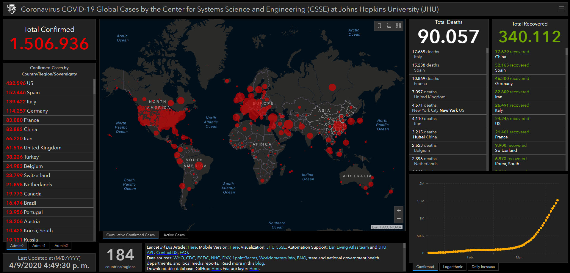Click the Esri Living Atlas team link
The width and height of the screenshot is (570, 273).
[x=348, y=247]
